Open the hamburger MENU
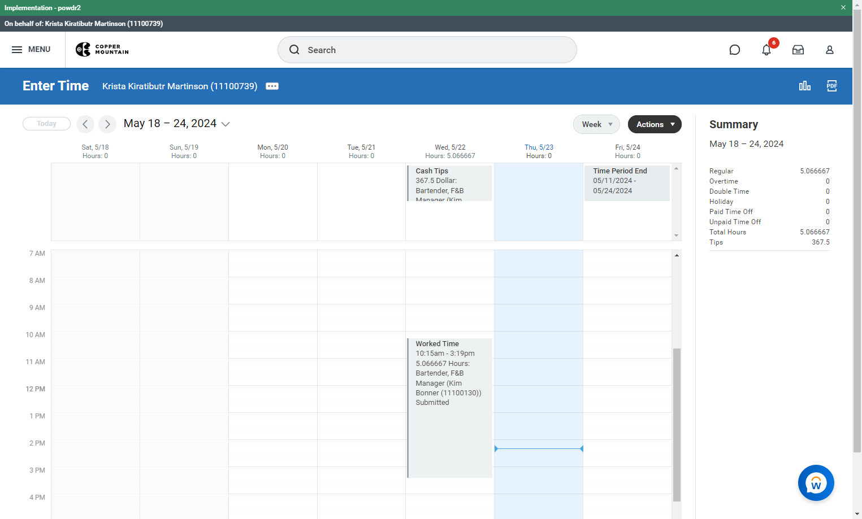This screenshot has width=862, height=519. 31,50
